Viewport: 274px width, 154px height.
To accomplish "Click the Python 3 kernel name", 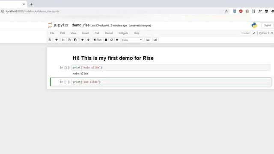I will point(264,33).
